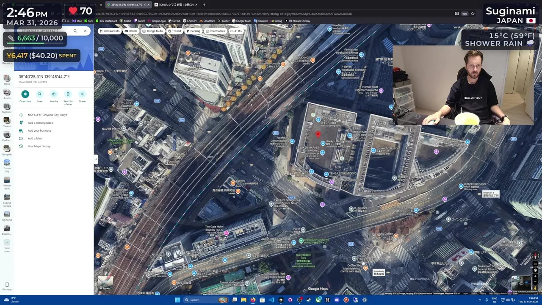The width and height of the screenshot is (542, 305).
Task: Click the WASH Nishi-Ginza map marker
Action: pyautogui.click(x=461, y=186)
